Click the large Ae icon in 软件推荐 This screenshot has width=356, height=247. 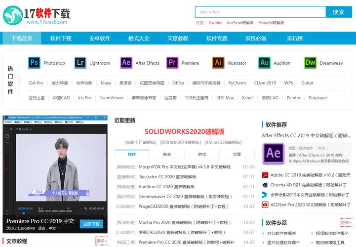(x=274, y=153)
